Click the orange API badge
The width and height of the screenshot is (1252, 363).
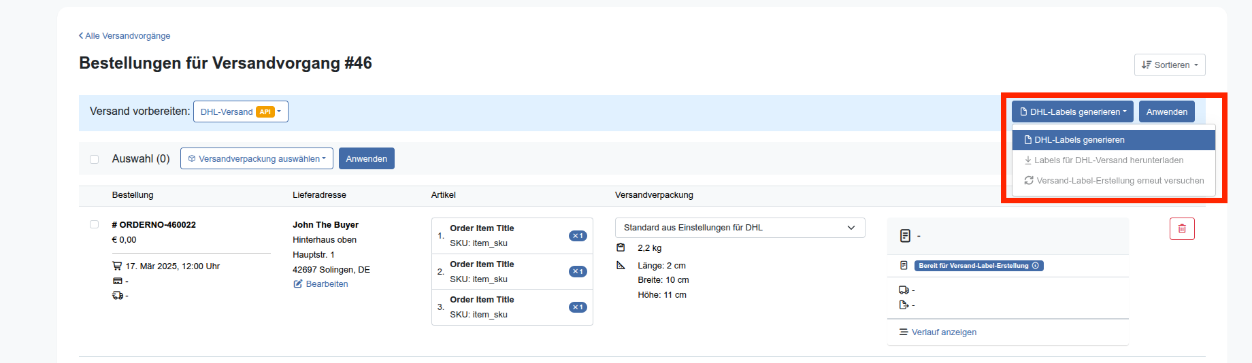pyautogui.click(x=265, y=112)
